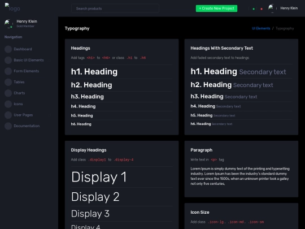This screenshot has height=229, width=305.
Task: Click the <h6> code tag text
Action: click(106, 58)
